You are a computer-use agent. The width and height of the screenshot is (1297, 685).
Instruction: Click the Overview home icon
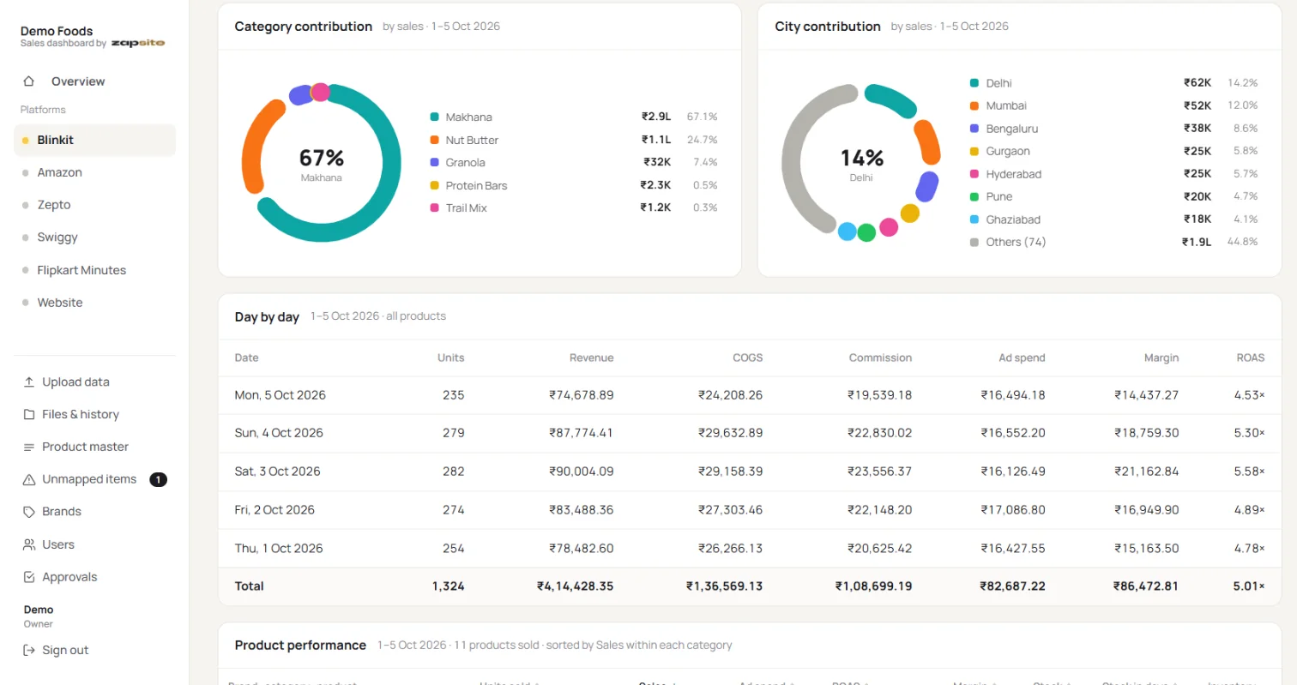click(29, 81)
